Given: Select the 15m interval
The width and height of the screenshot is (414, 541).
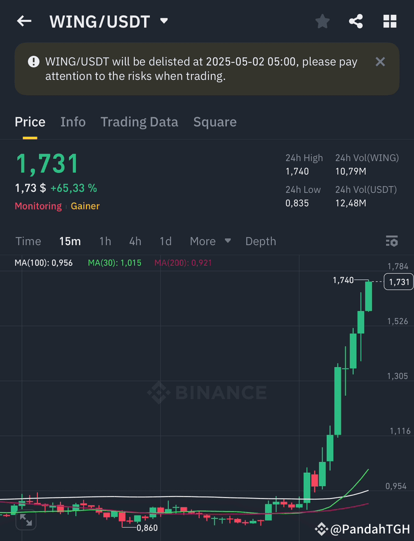Looking at the screenshot, I should tap(70, 241).
